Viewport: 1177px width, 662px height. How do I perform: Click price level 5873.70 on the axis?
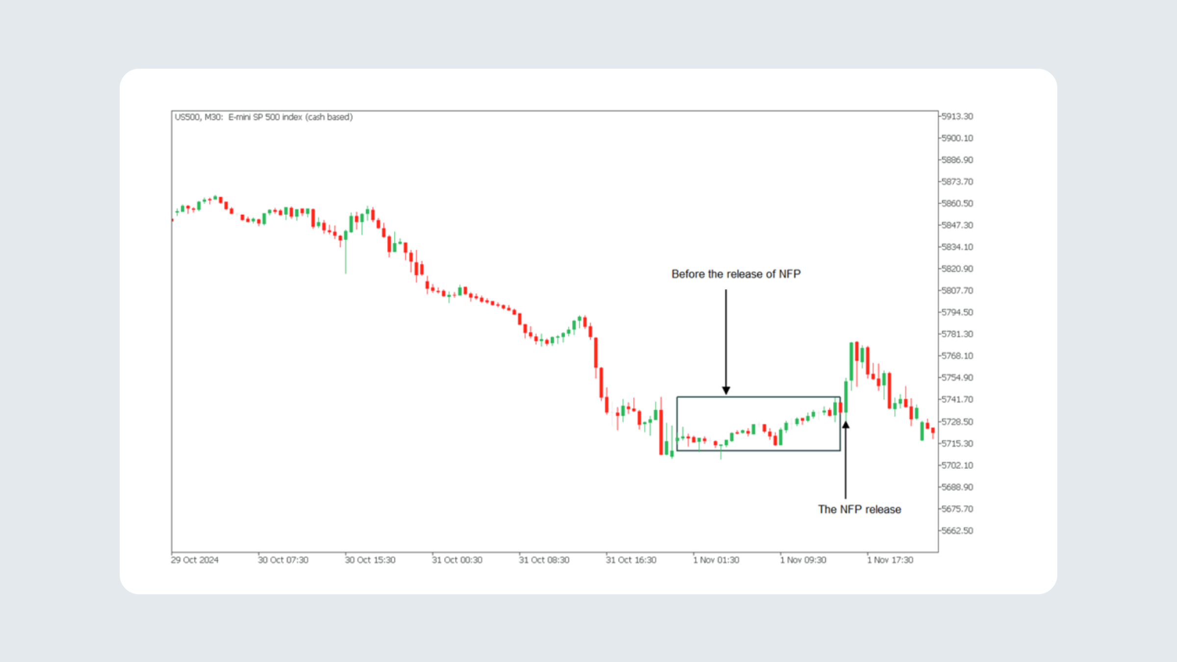coord(957,182)
